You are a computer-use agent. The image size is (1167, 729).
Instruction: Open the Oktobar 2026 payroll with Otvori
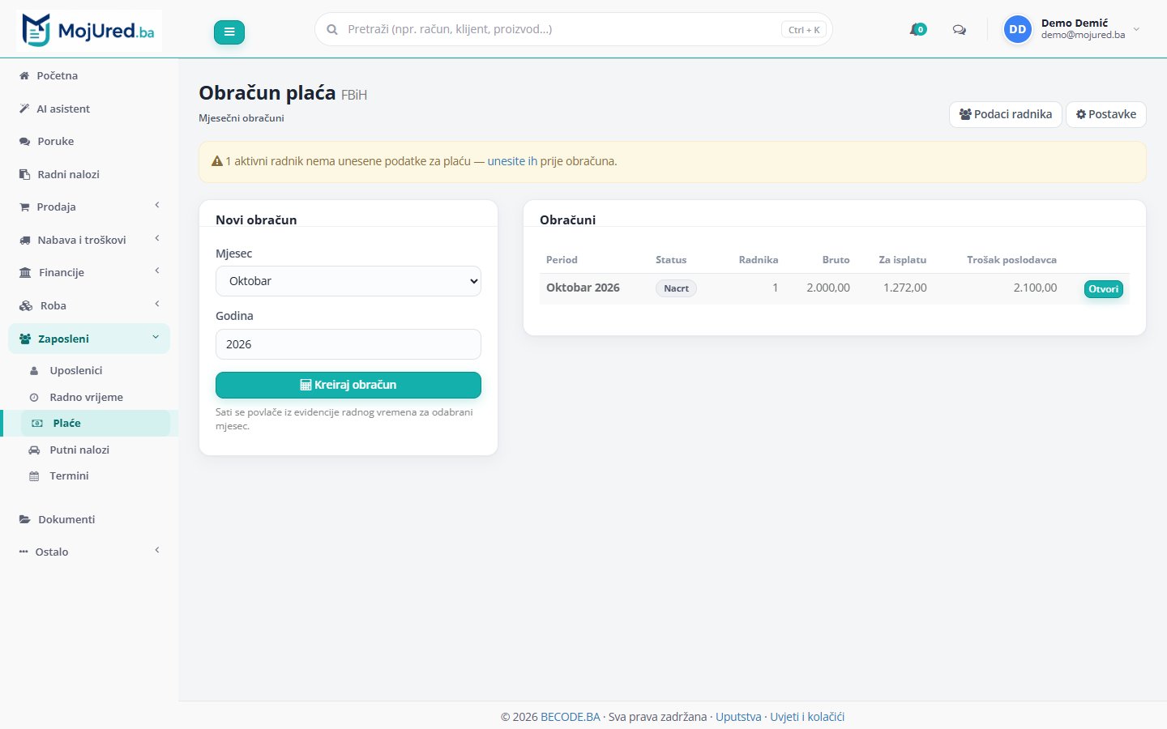[1104, 289]
